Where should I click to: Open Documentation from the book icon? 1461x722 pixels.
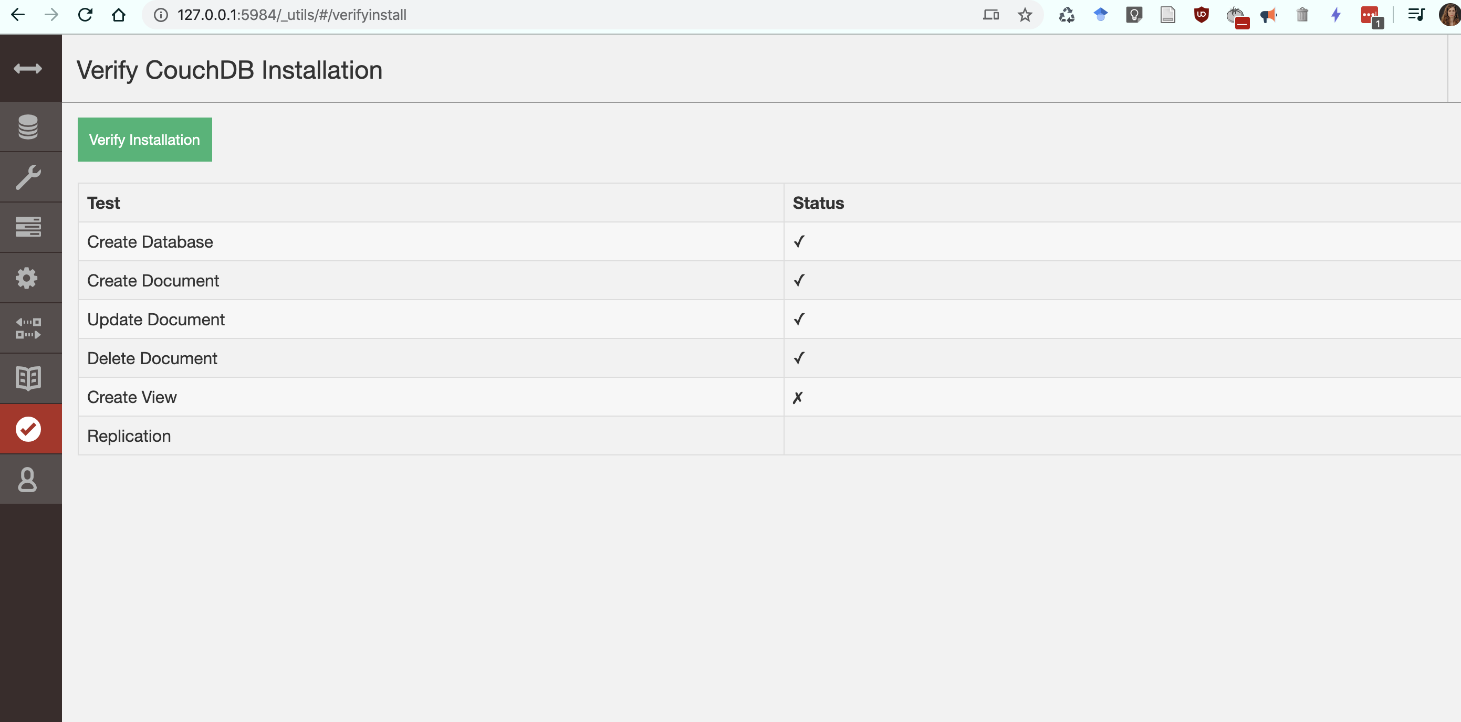click(x=28, y=378)
